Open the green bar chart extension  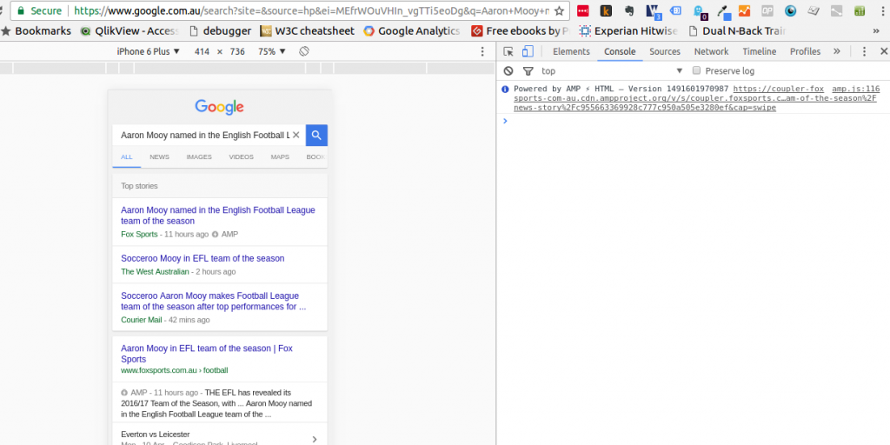pyautogui.click(x=860, y=10)
